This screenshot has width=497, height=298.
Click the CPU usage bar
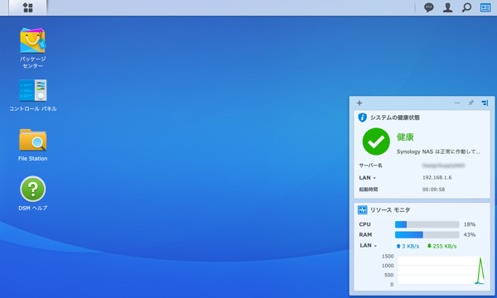(427, 224)
